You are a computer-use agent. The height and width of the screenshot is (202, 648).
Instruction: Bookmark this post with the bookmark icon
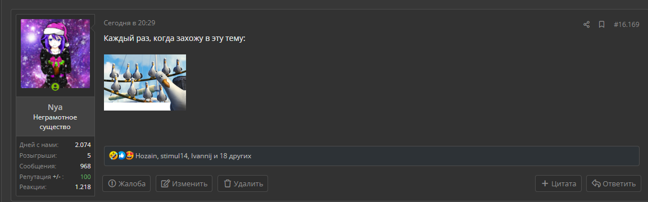[x=602, y=25]
